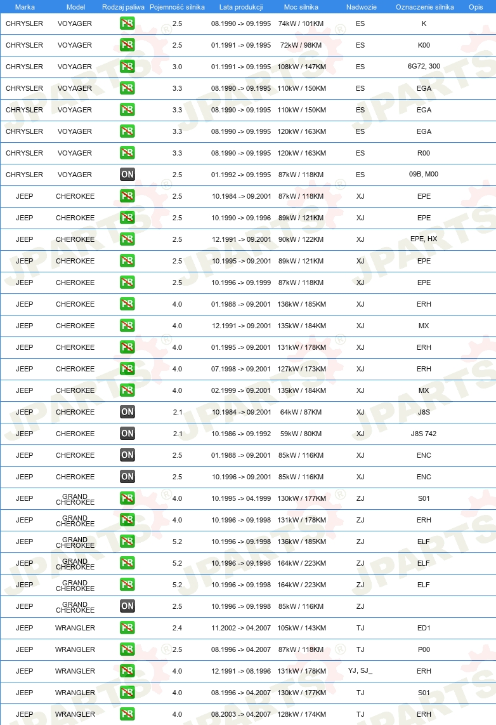Click petrol icon in Cherokee 12.1991 135kW MX row
Image resolution: width=496 pixels, height=725 pixels.
(127, 326)
